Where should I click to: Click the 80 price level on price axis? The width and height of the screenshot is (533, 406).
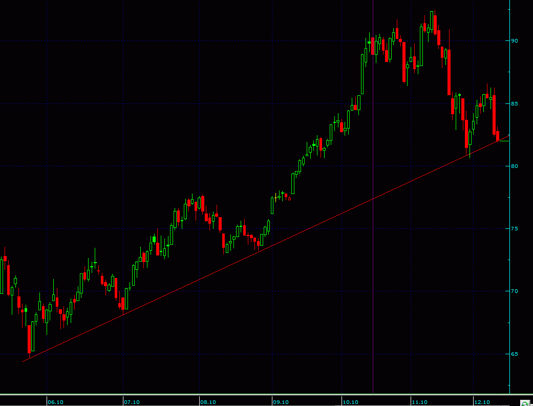(x=515, y=166)
